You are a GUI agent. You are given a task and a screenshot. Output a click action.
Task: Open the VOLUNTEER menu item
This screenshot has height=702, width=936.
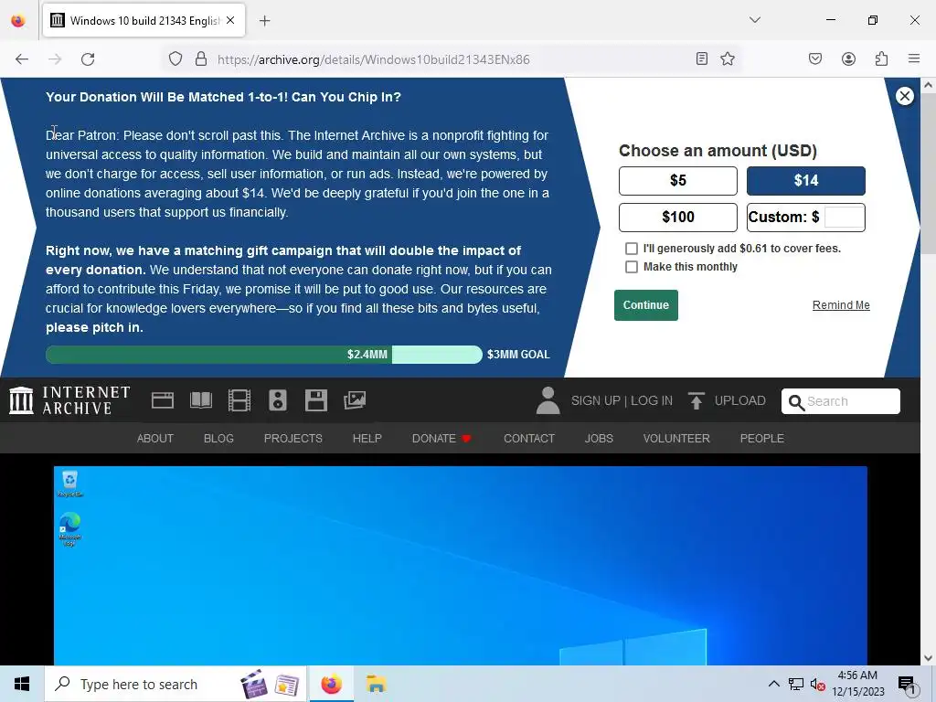coord(676,438)
